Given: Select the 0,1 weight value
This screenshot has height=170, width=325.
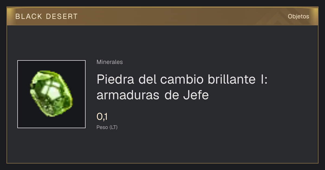Looking at the screenshot, I should coord(102,117).
